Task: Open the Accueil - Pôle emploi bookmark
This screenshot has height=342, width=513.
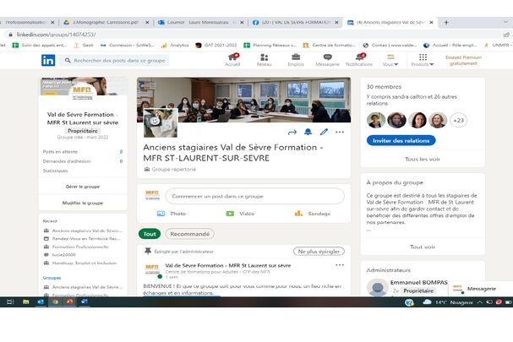Action: [x=450, y=45]
